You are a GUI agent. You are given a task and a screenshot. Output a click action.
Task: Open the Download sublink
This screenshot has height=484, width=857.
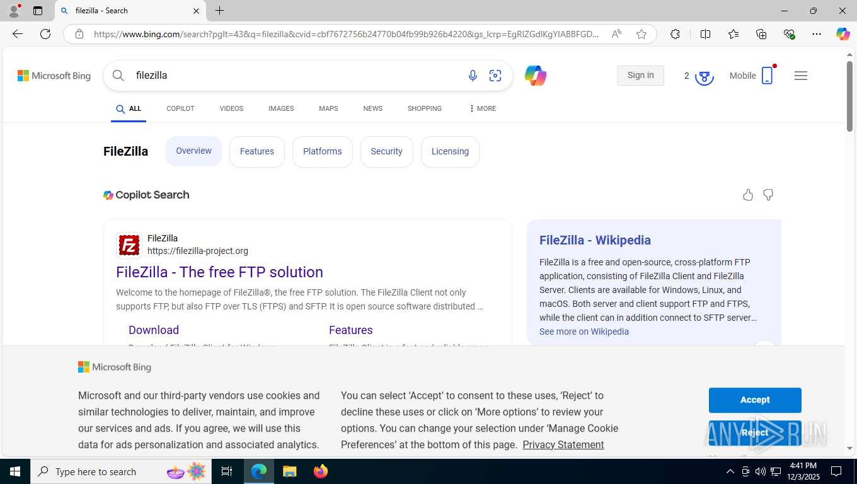(x=154, y=330)
